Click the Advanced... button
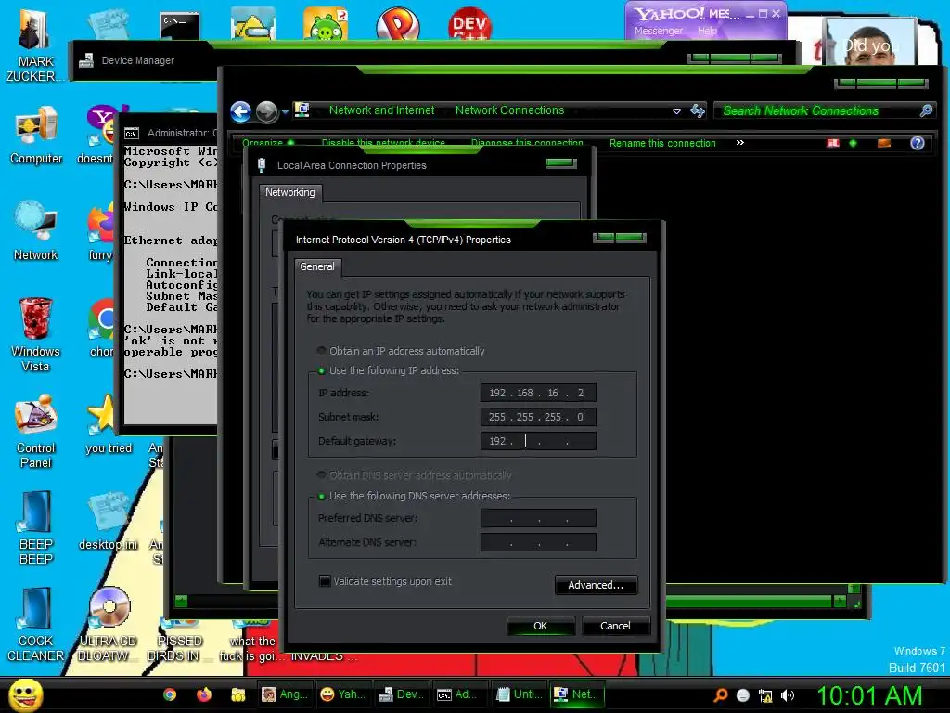Screen dimensions: 950x713 [596, 585]
